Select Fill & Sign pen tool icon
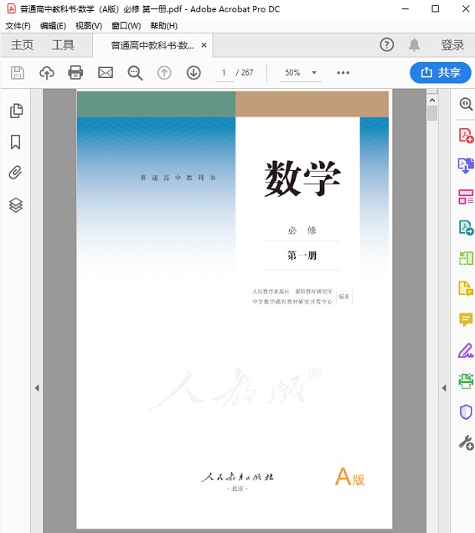Viewport: 475px width, 533px height. (x=466, y=350)
